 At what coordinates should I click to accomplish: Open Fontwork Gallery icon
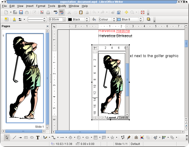(136, 137)
